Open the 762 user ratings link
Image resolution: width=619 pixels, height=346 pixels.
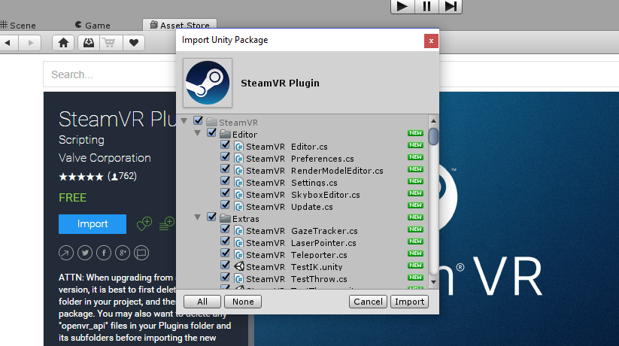coord(122,176)
